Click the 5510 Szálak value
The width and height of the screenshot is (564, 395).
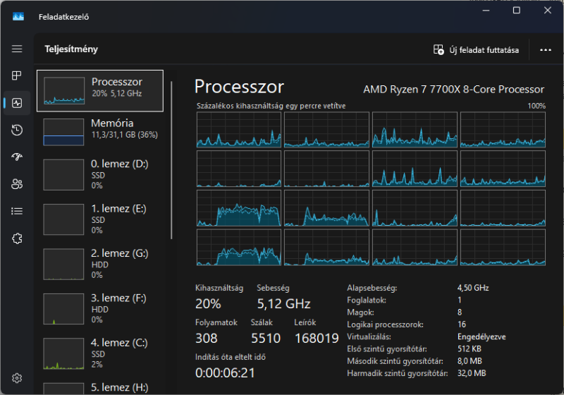coord(266,338)
